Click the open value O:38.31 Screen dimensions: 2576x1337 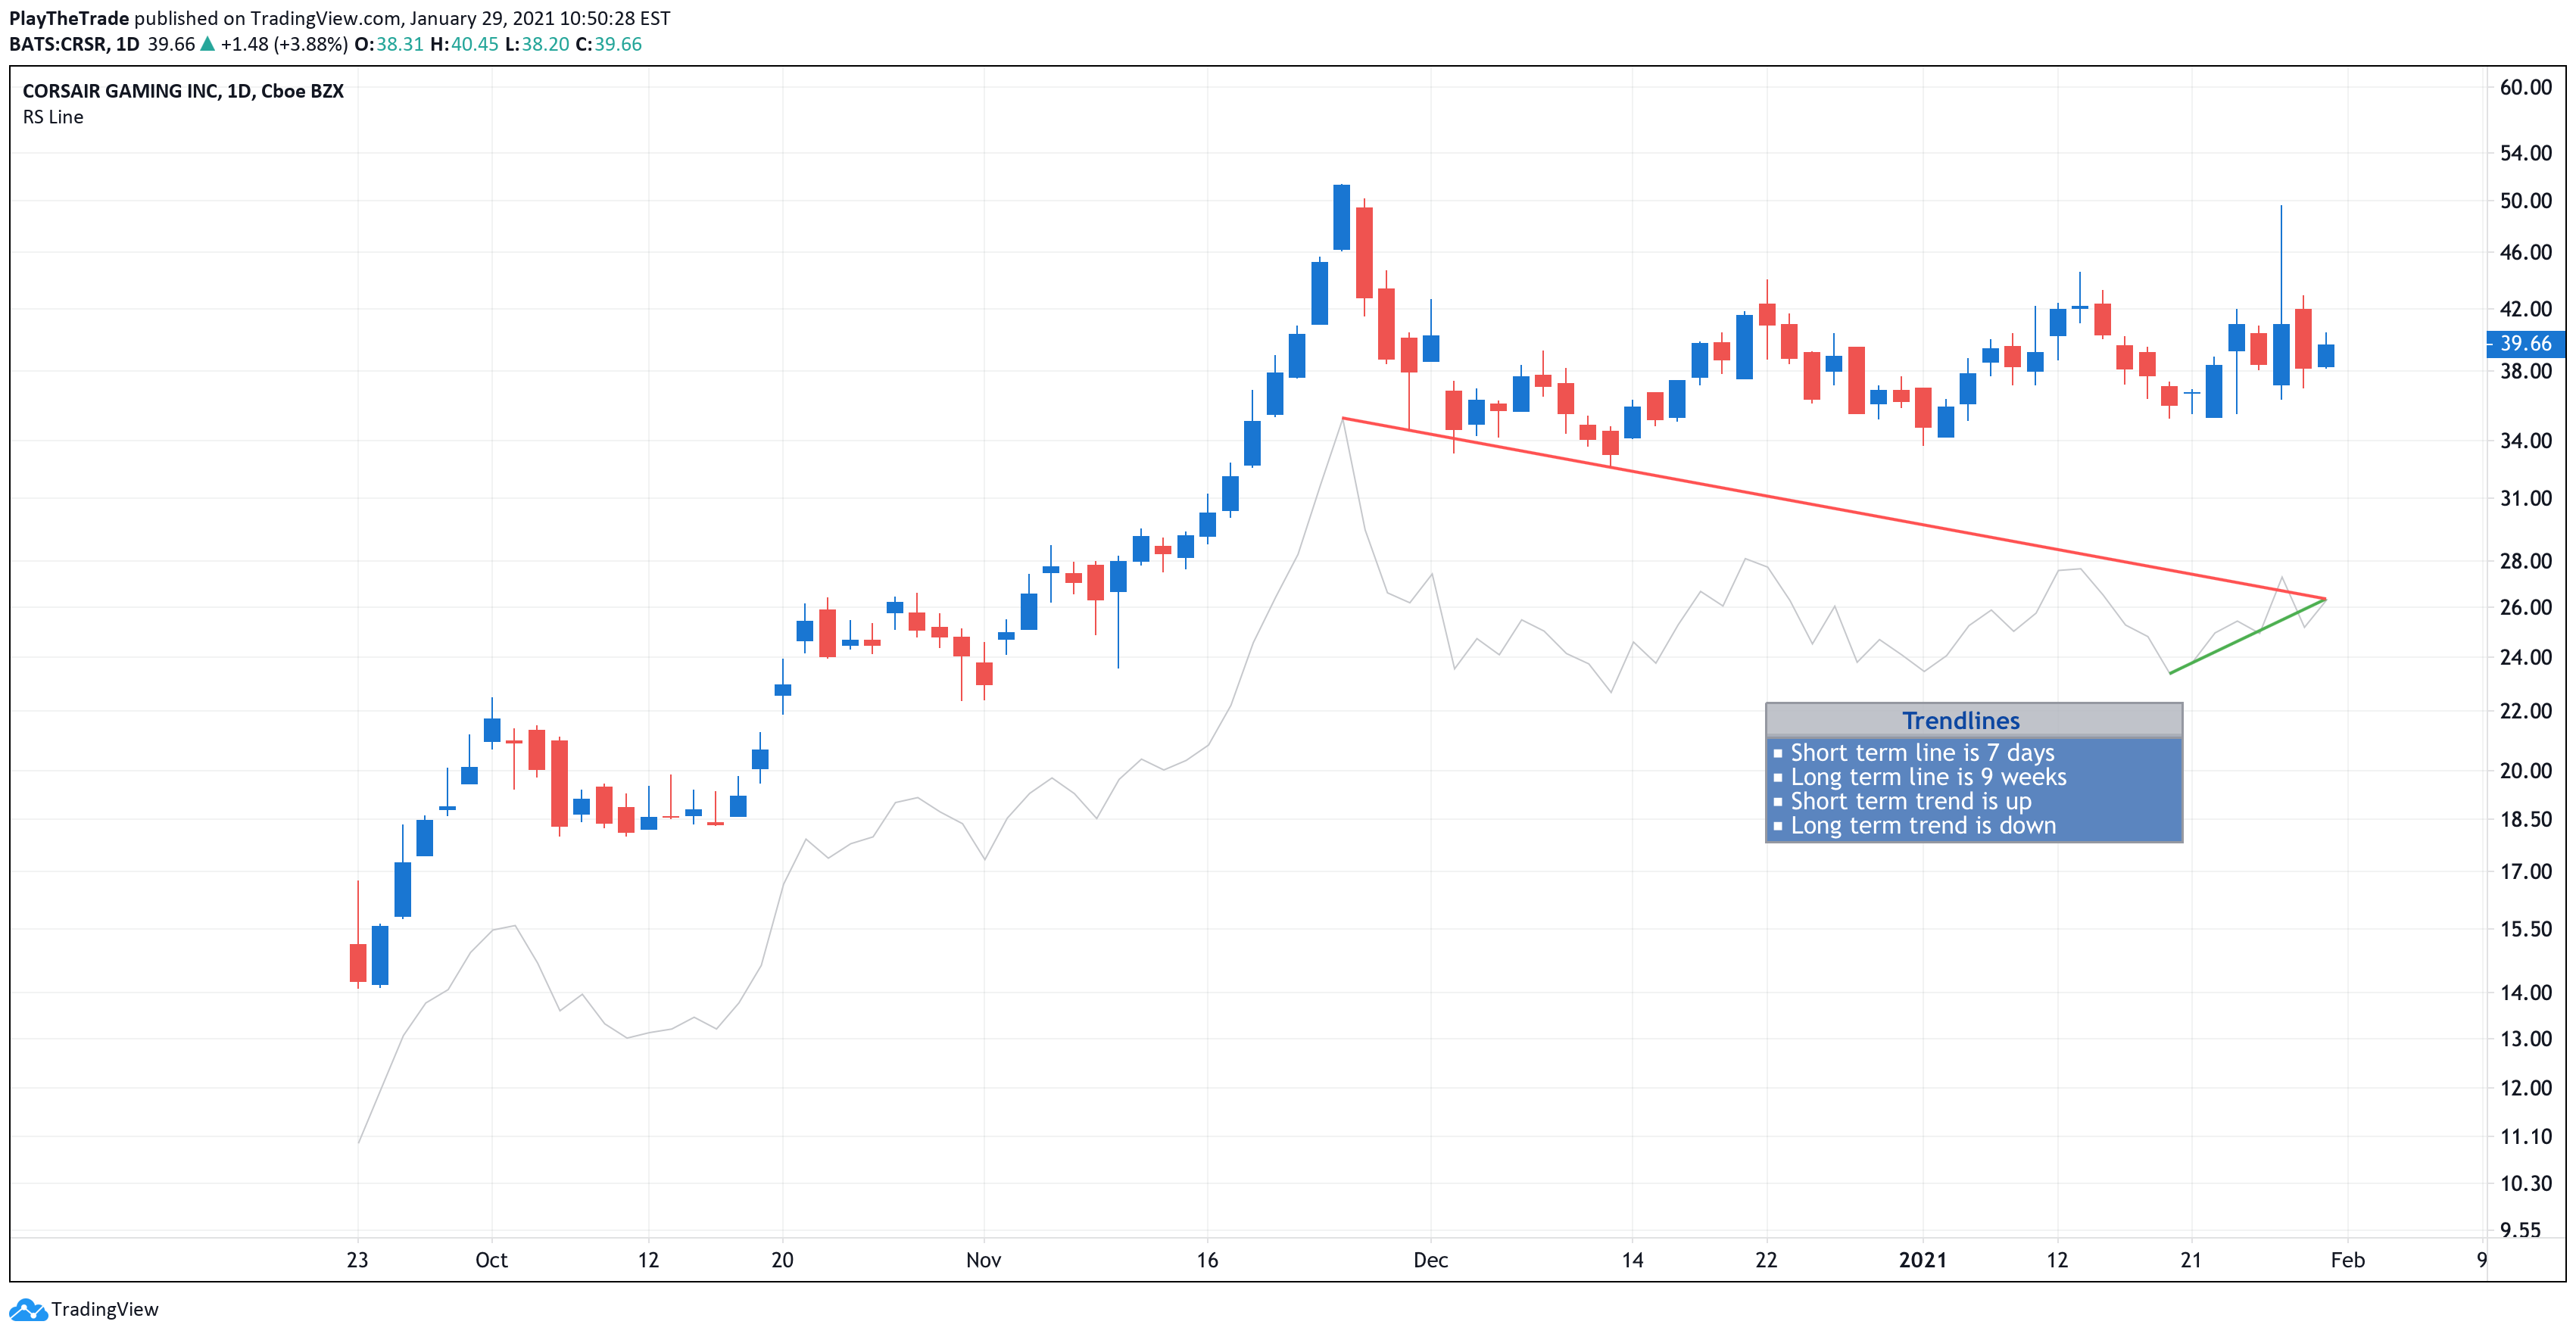click(389, 44)
